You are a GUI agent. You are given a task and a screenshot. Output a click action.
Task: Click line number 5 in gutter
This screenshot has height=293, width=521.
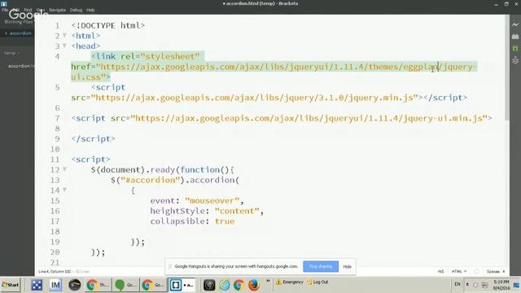click(57, 87)
